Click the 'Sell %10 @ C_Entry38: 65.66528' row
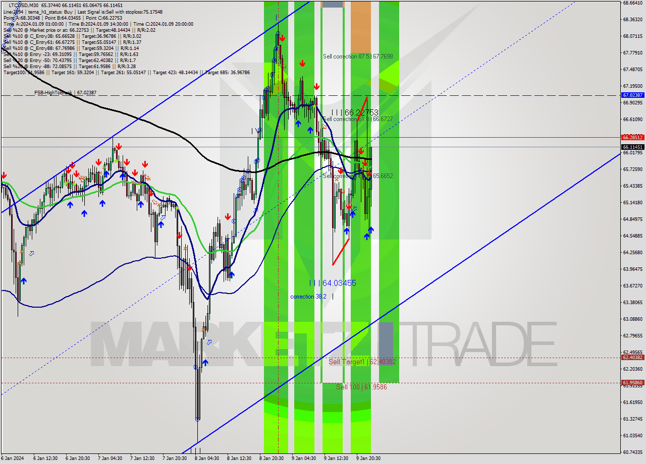 coord(72,36)
